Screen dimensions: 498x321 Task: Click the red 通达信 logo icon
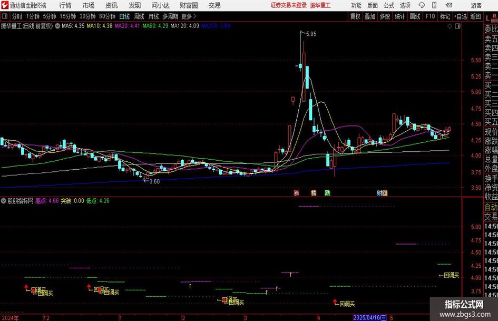[4, 5]
